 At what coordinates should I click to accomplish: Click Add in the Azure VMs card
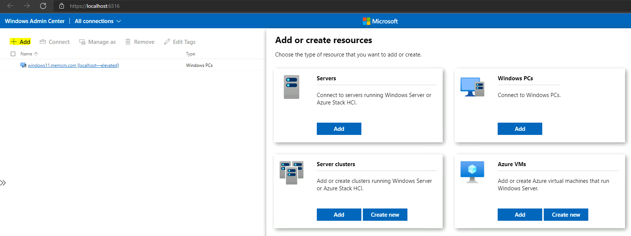[x=520, y=214]
